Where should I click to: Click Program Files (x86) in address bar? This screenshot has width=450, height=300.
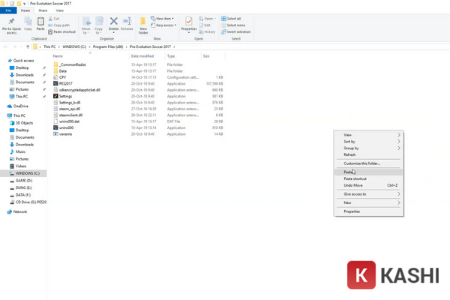108,46
